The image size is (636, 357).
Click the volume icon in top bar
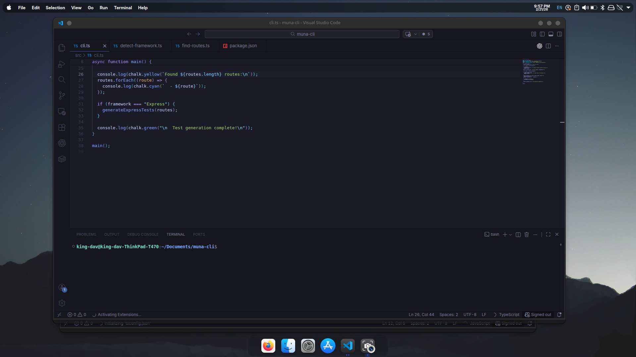click(585, 8)
